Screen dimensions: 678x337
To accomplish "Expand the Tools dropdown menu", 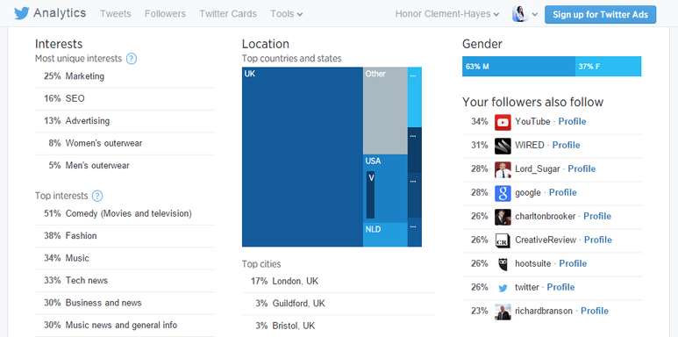I will [286, 14].
